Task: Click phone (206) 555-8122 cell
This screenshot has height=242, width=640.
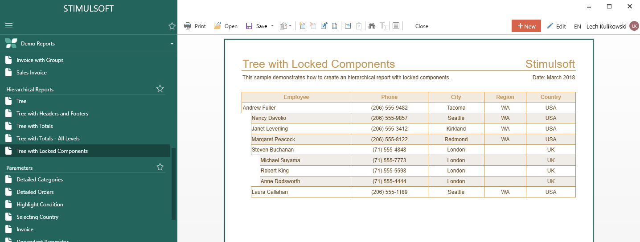Action: pyautogui.click(x=390, y=139)
